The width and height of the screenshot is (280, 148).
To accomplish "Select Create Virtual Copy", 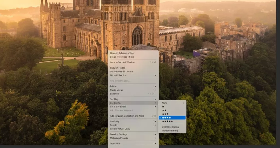I will [x=120, y=129].
